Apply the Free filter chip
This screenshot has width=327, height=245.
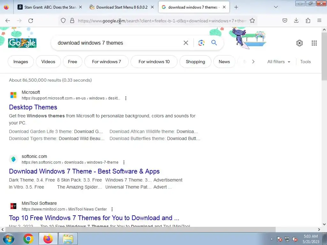pos(72,62)
